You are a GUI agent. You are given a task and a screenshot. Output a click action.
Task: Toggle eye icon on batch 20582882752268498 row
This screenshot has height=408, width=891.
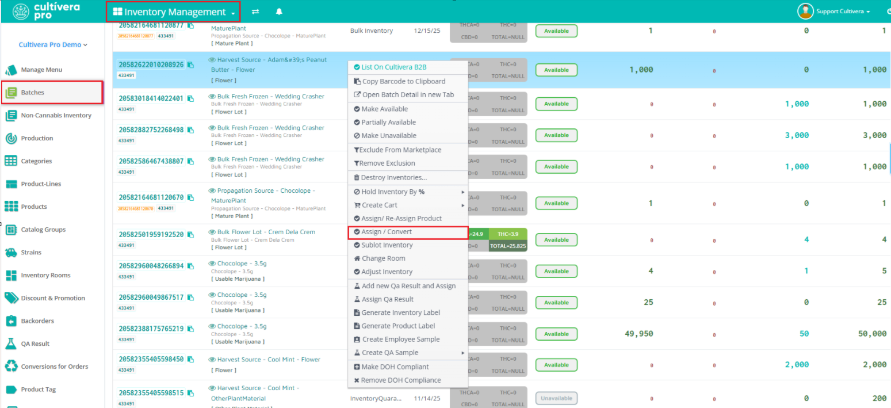pyautogui.click(x=212, y=128)
